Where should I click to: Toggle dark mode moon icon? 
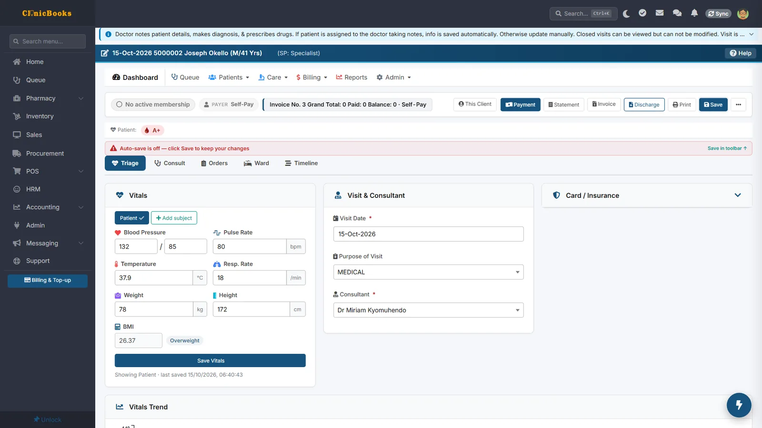[x=626, y=13]
